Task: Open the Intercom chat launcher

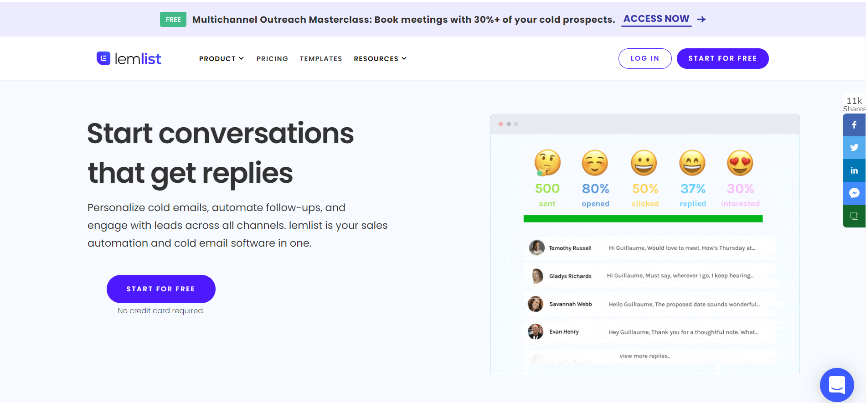Action: click(837, 385)
